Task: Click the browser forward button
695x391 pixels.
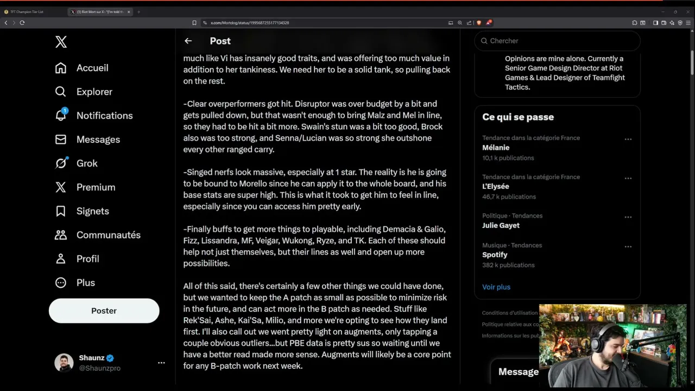Action: [14, 23]
